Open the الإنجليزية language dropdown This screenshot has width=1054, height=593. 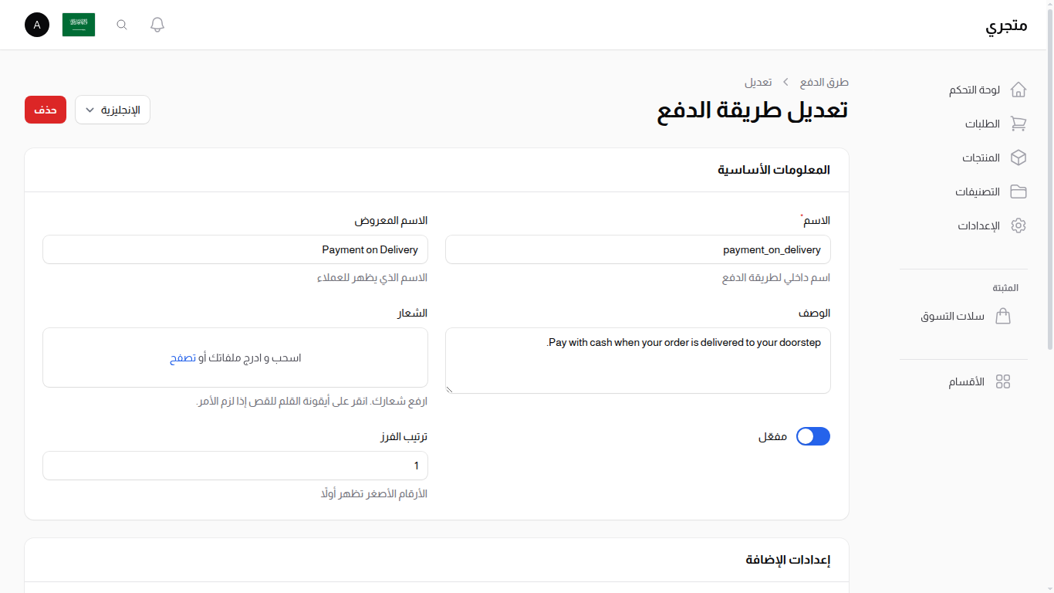112,110
